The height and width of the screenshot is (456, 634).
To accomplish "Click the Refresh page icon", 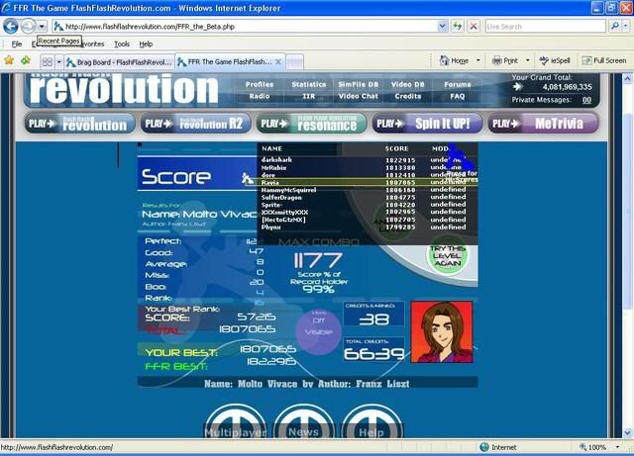I will (457, 26).
